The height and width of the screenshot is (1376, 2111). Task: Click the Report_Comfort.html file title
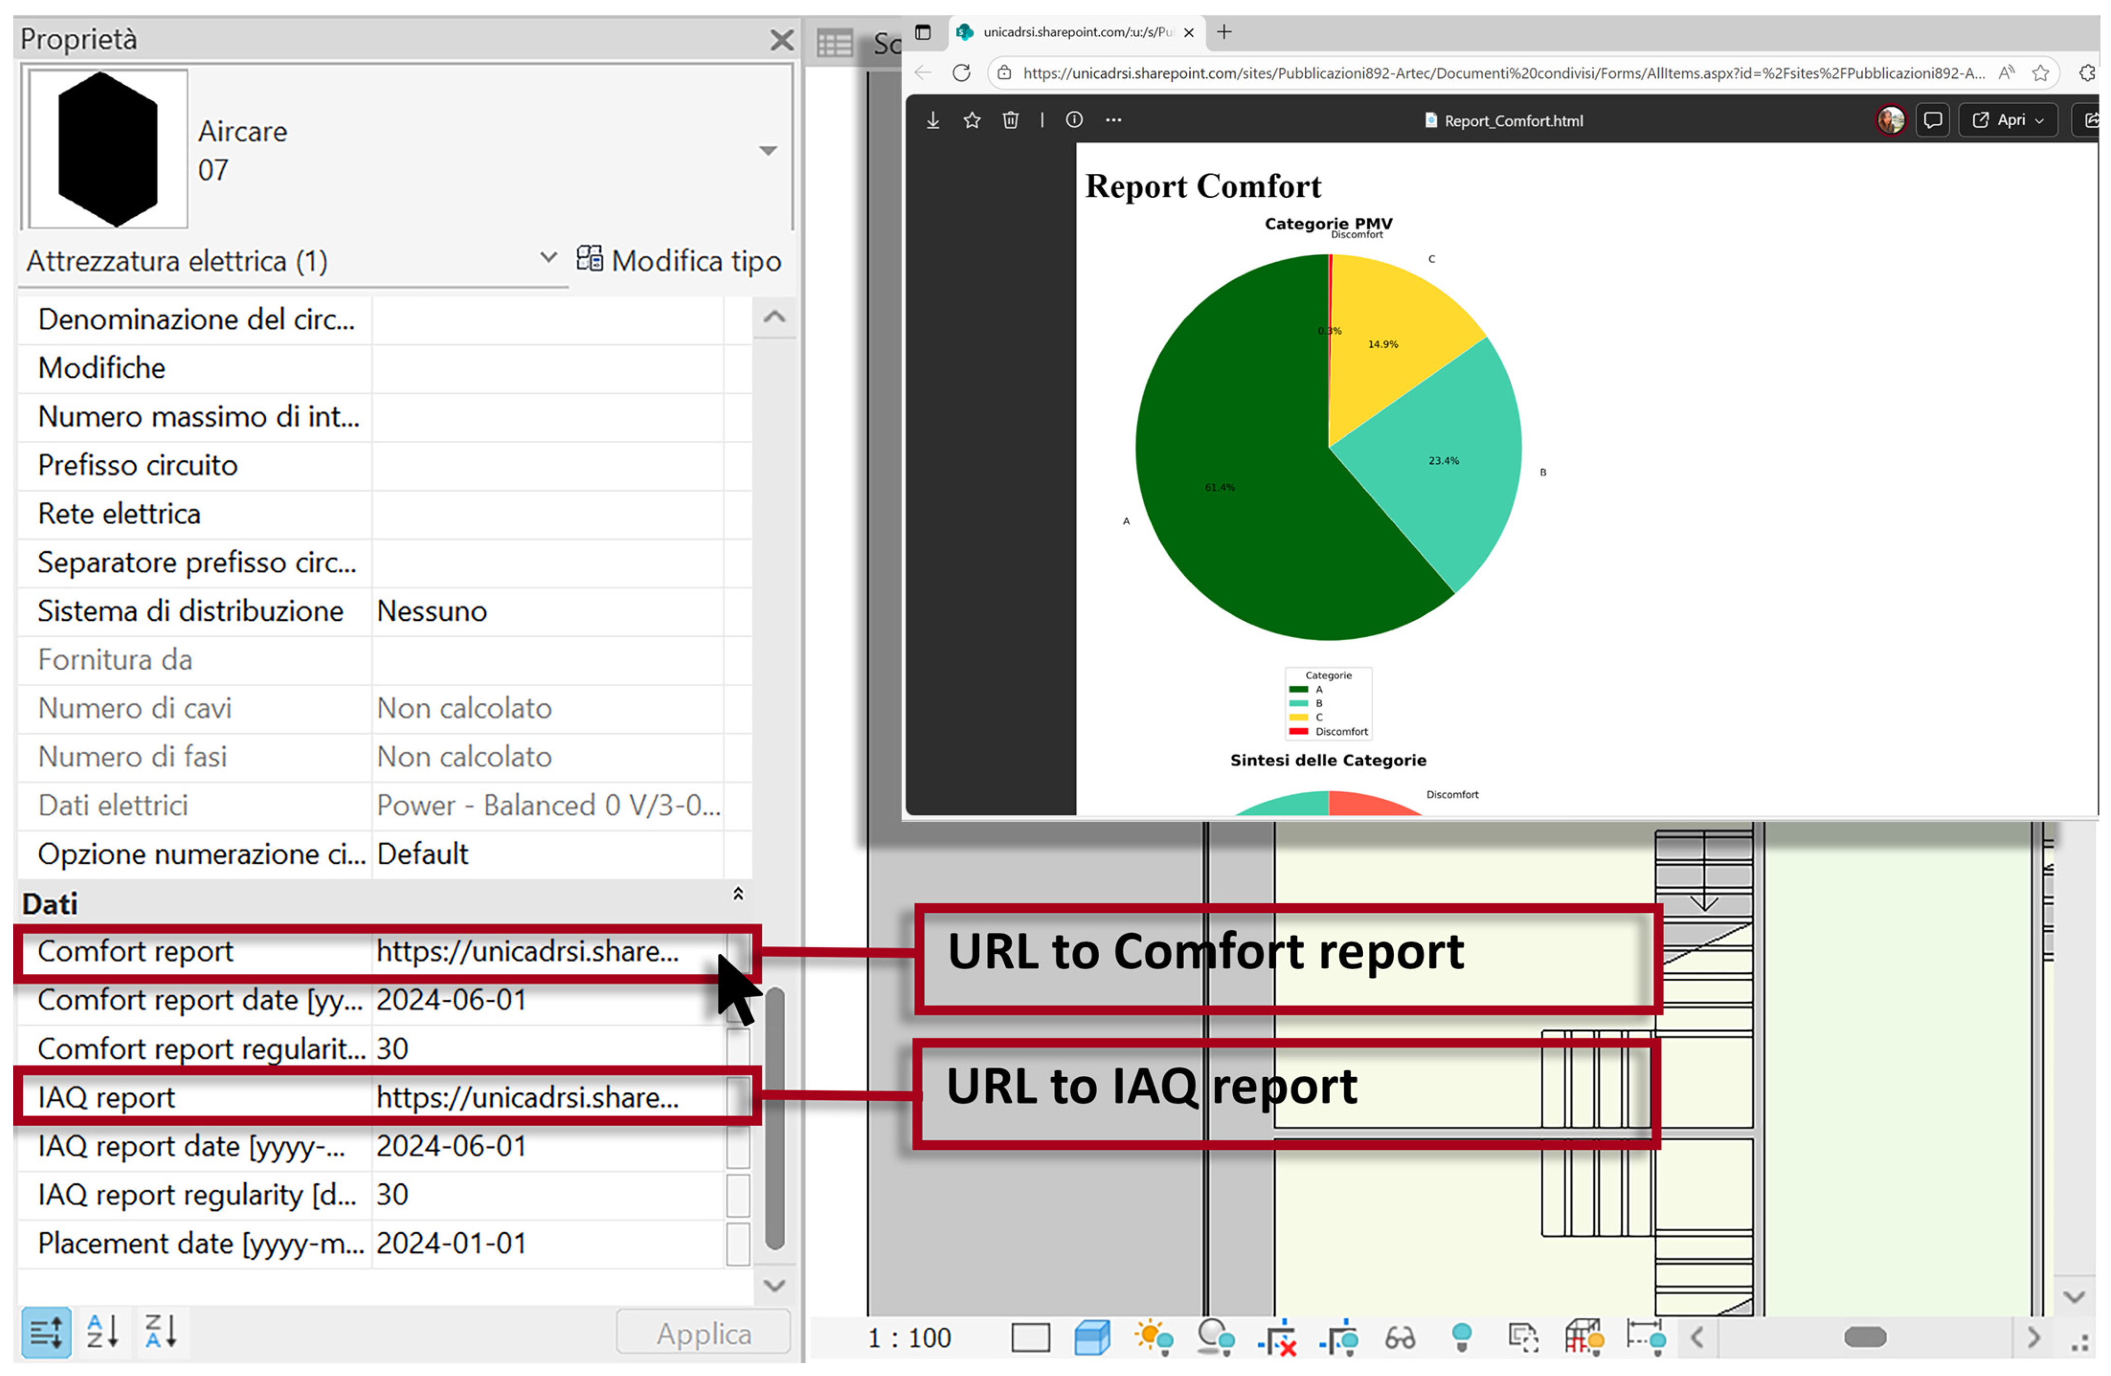point(1513,121)
